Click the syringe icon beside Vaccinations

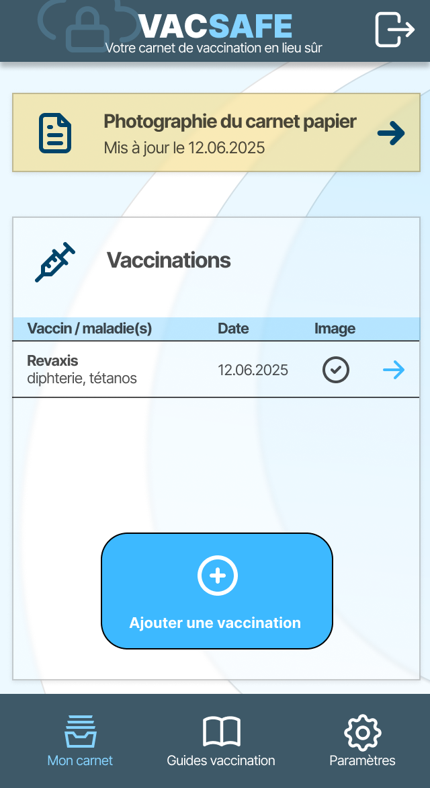[55, 262]
